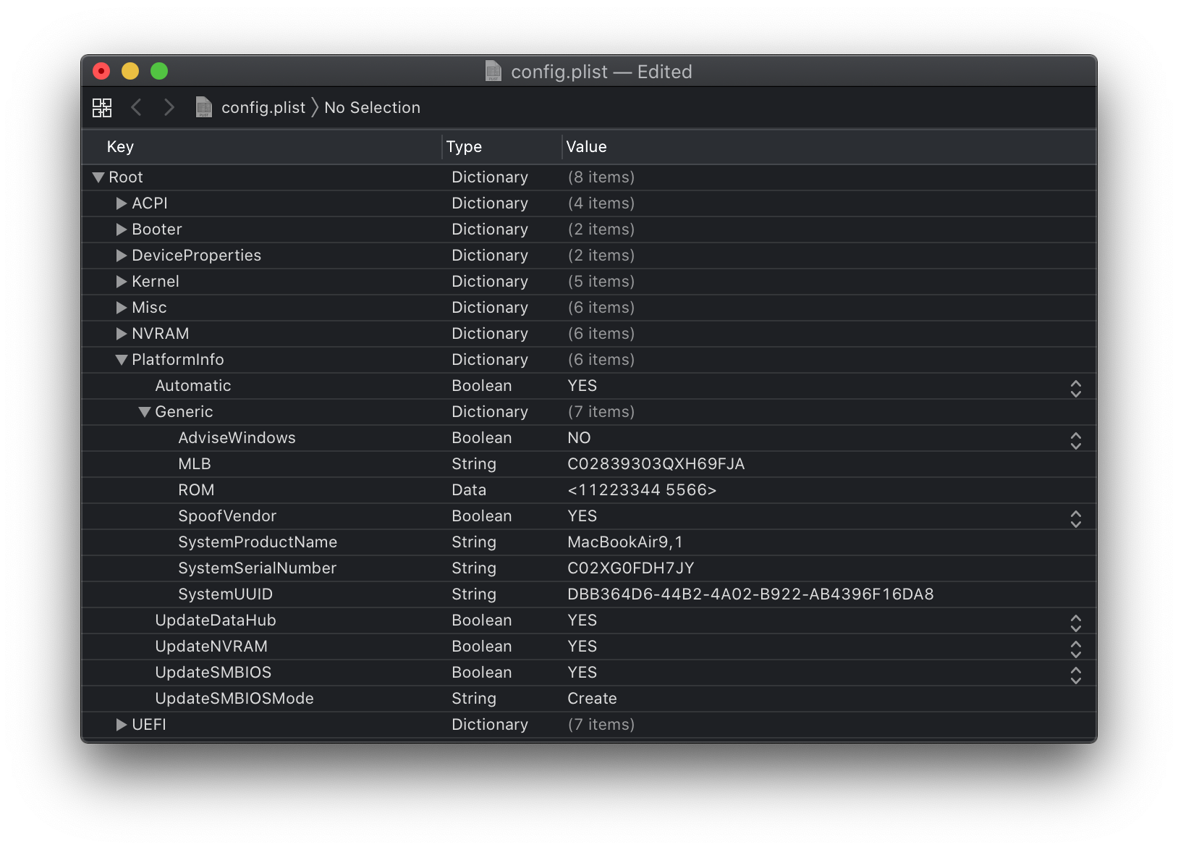Viewport: 1178px width, 850px height.
Task: Change the AdviseWindows boolean stepper
Action: 1075,441
